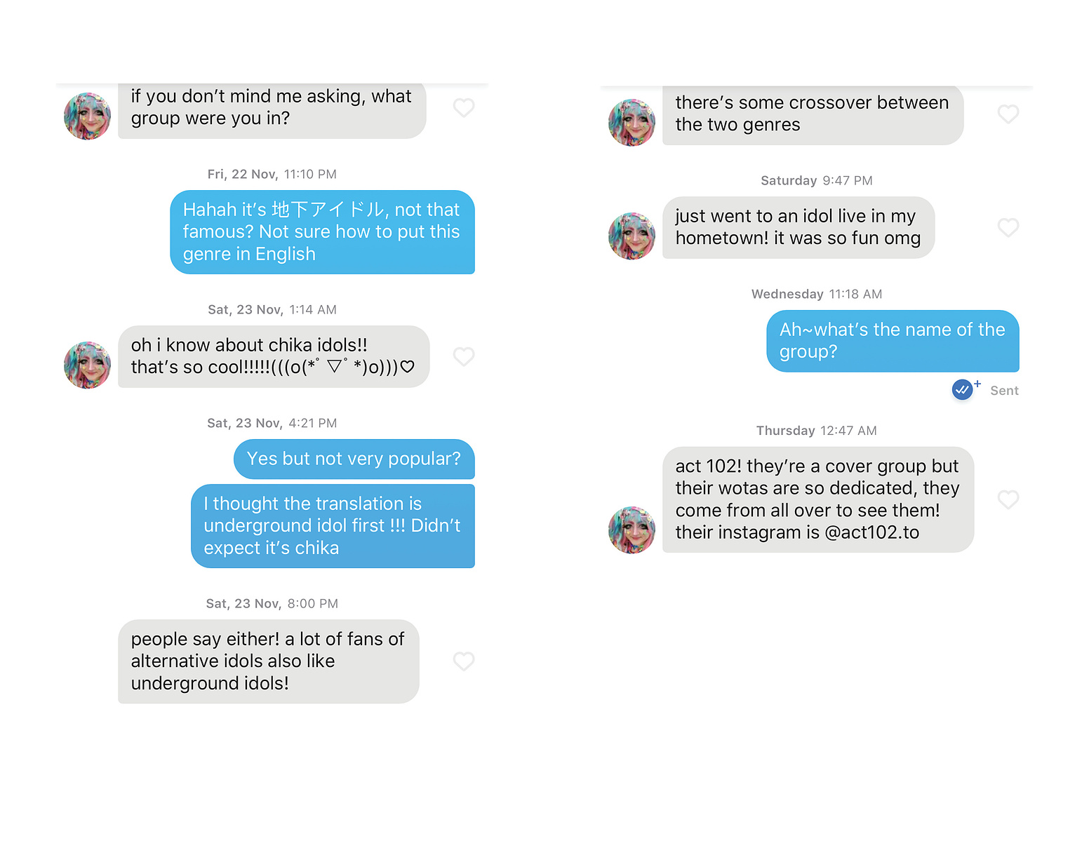Heart the 'act 102!' message
This screenshot has height=841, width=1089.
click(1008, 499)
